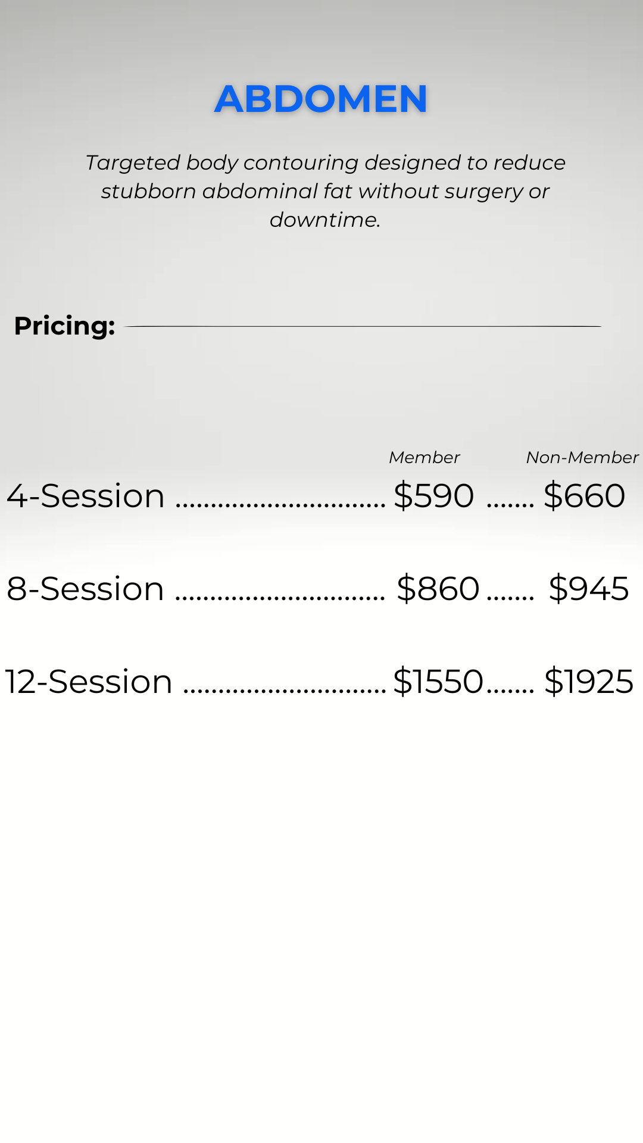The height and width of the screenshot is (1143, 643).
Task: Select the 8-Session package label
Action: pyautogui.click(x=85, y=589)
